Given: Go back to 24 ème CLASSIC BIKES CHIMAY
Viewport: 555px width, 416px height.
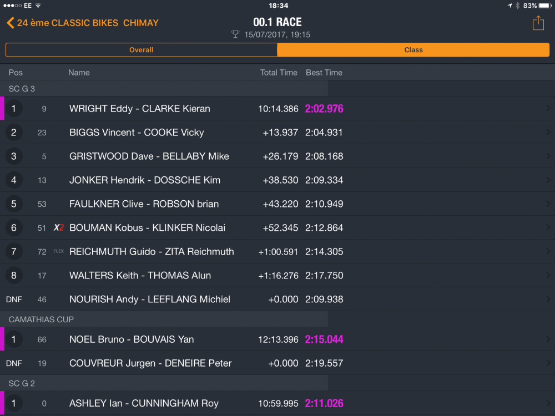Looking at the screenshot, I should click(x=83, y=23).
